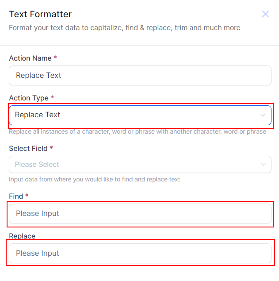
Task: Click the format text data description
Action: tap(125, 28)
